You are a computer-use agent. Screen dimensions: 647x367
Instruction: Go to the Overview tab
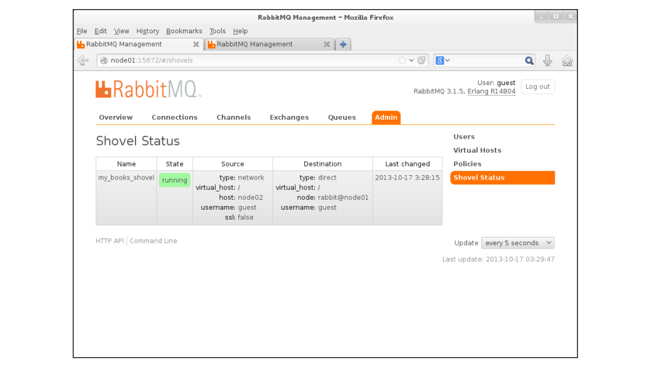pos(116,117)
